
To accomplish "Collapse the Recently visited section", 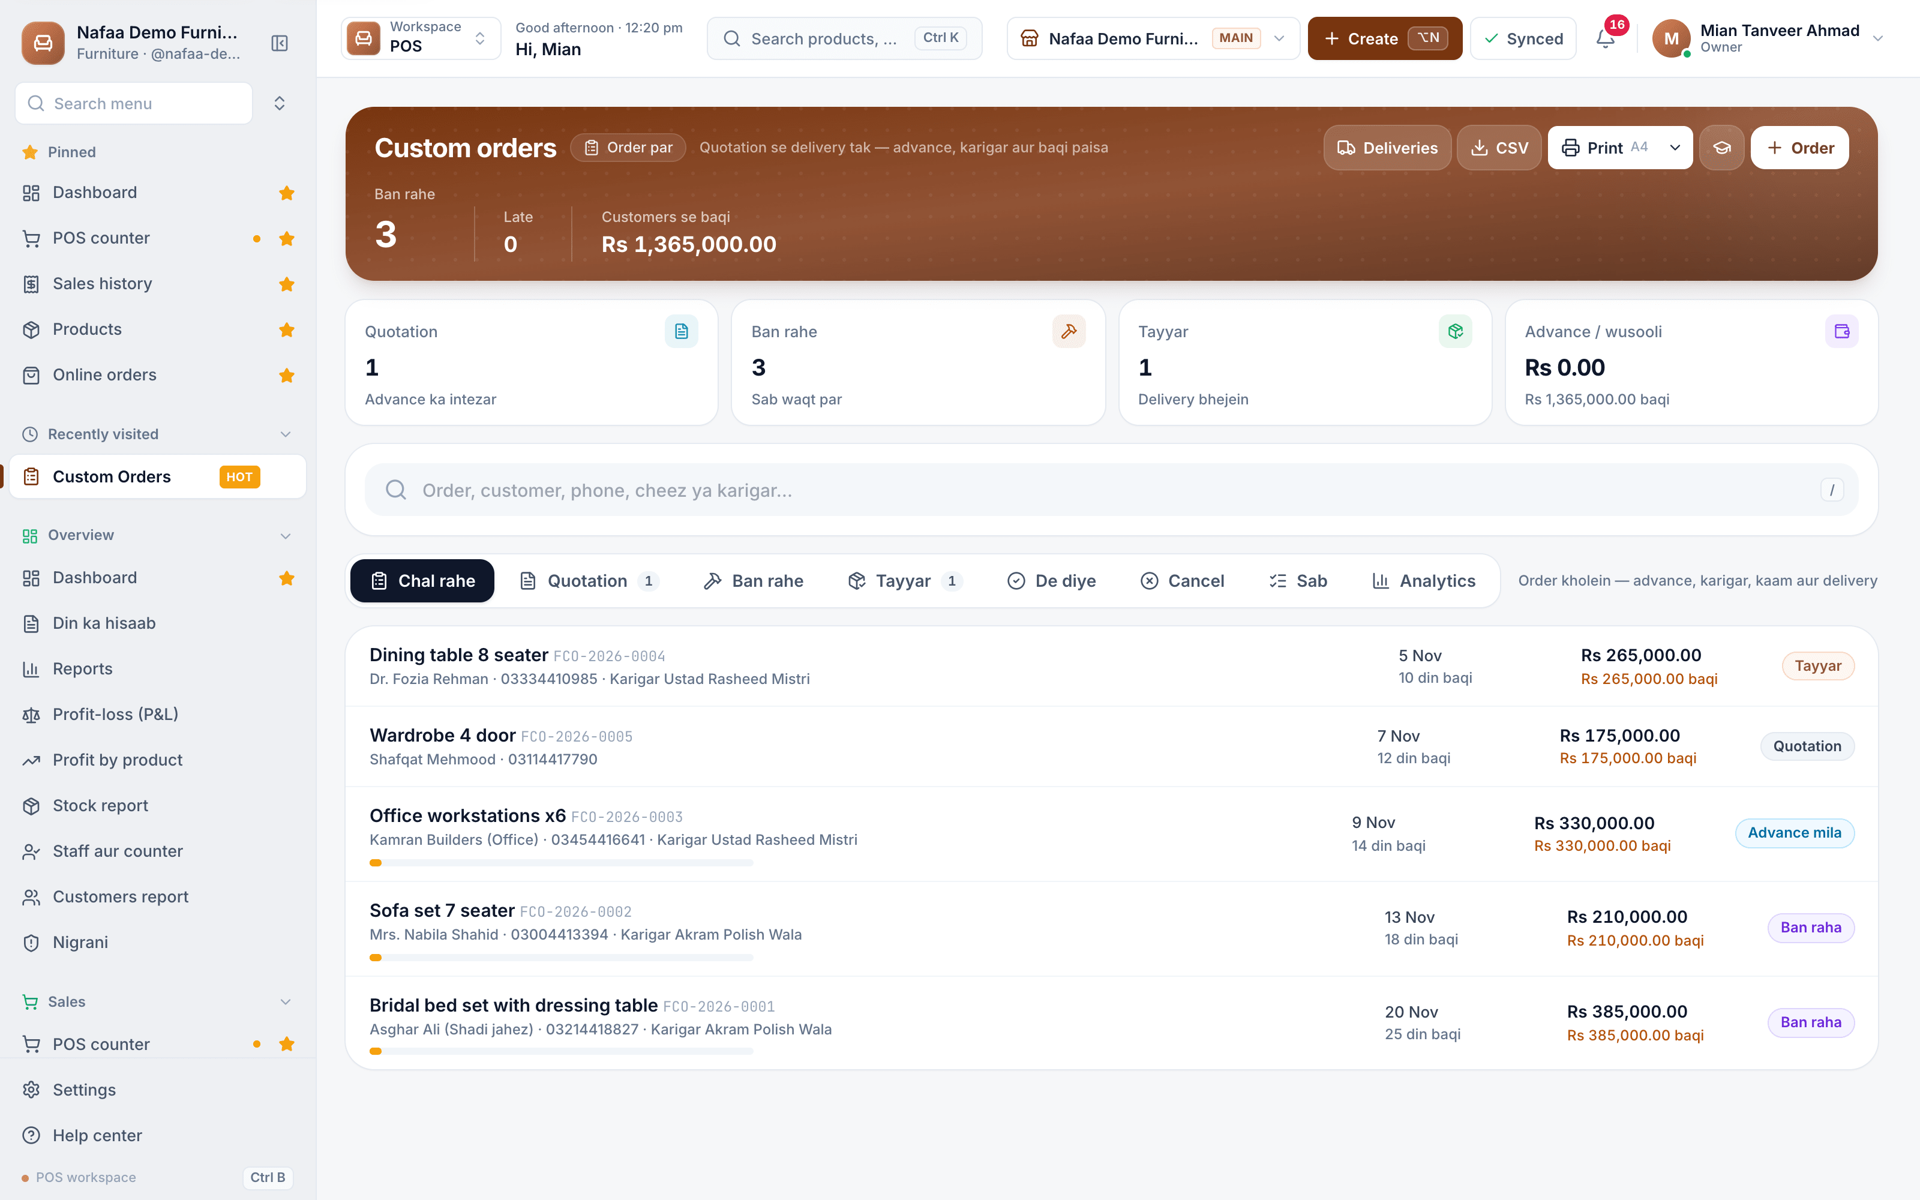I will click(x=286, y=434).
